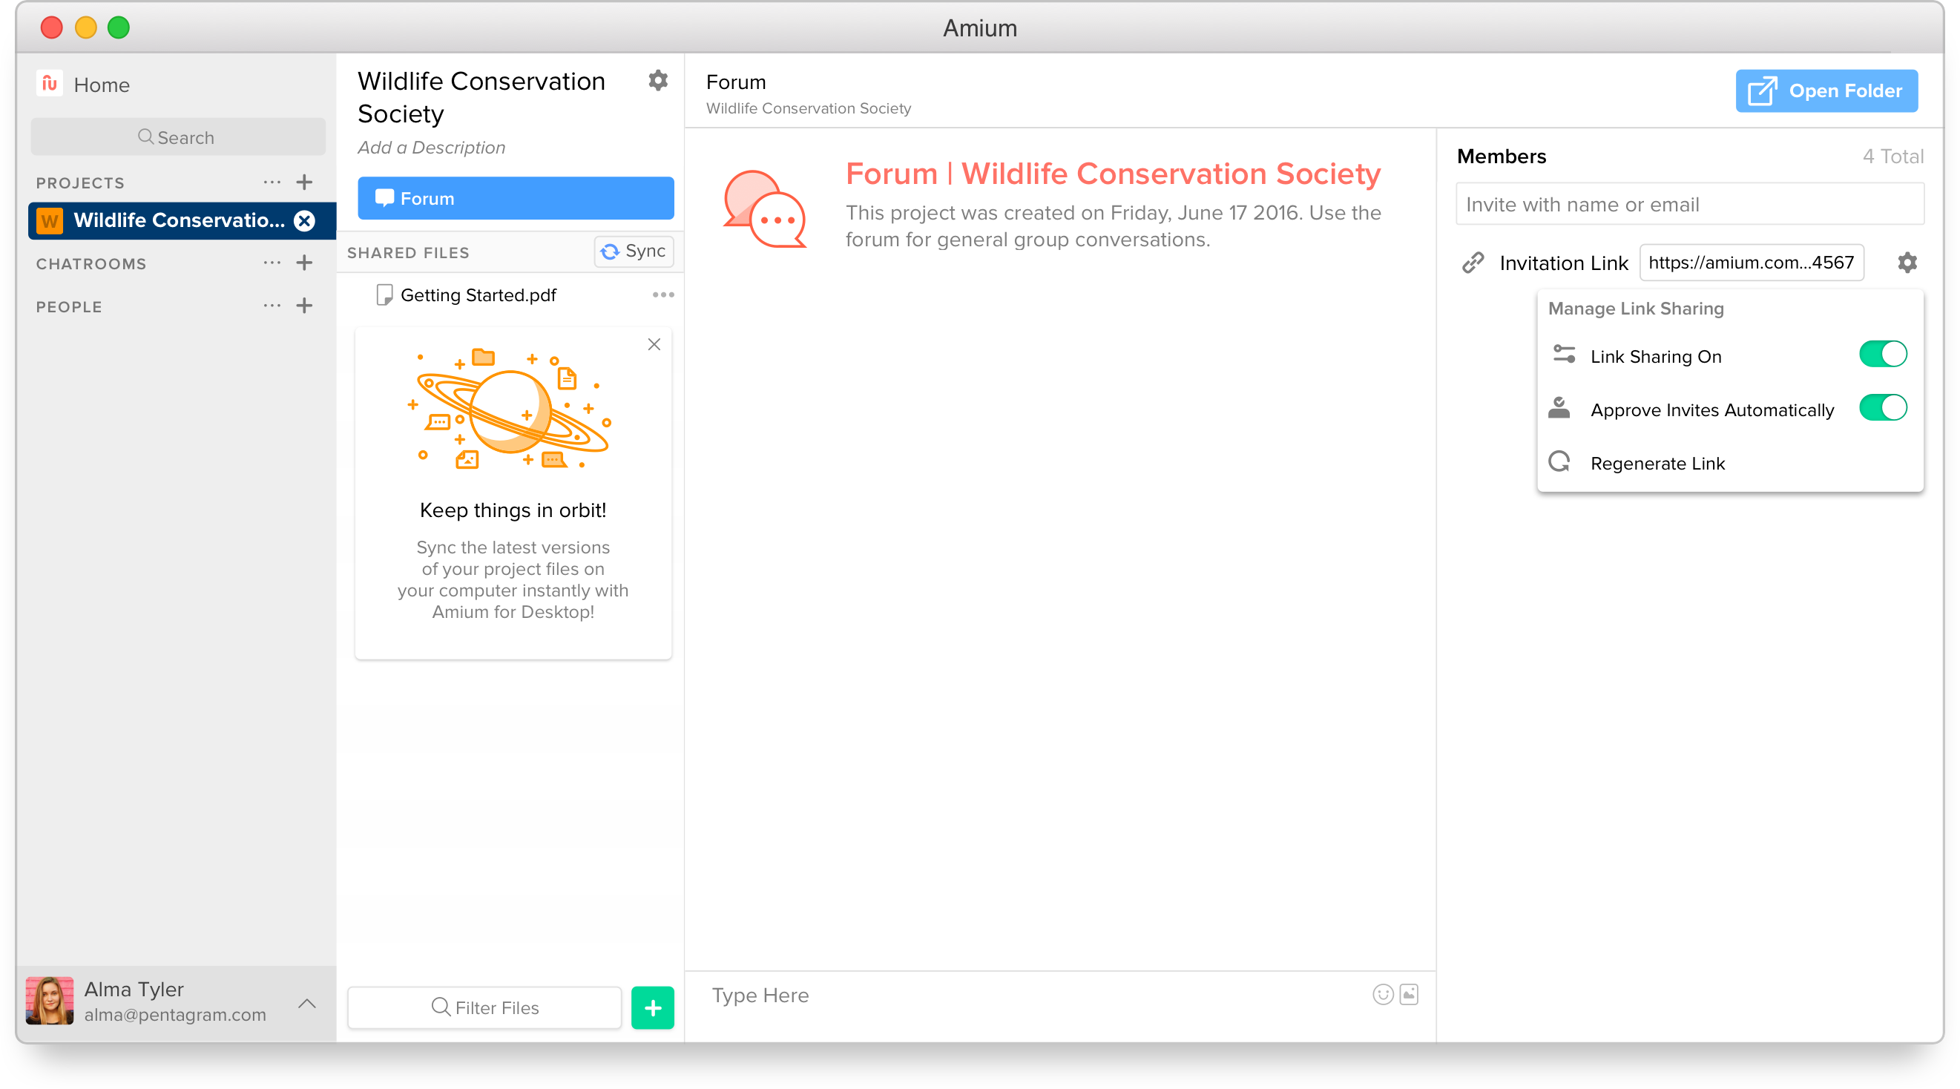Viewport: 1960px width, 1089px height.
Task: Add a new person with plus icon
Action: coord(304,306)
